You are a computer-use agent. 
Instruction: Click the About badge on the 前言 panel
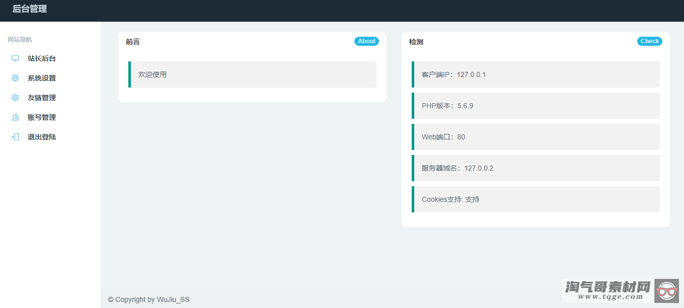tap(366, 41)
